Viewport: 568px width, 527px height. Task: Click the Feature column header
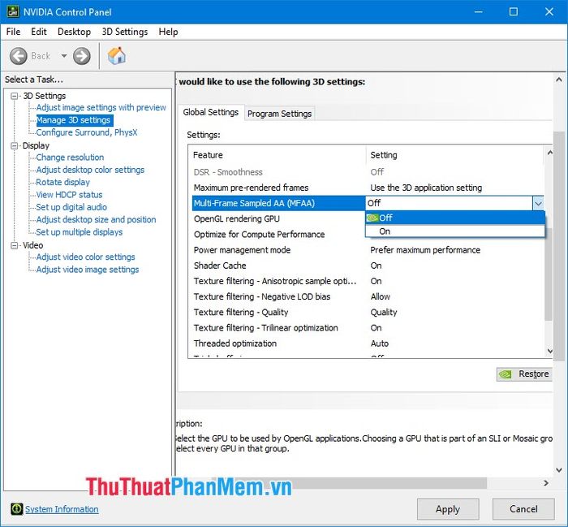pyautogui.click(x=278, y=155)
